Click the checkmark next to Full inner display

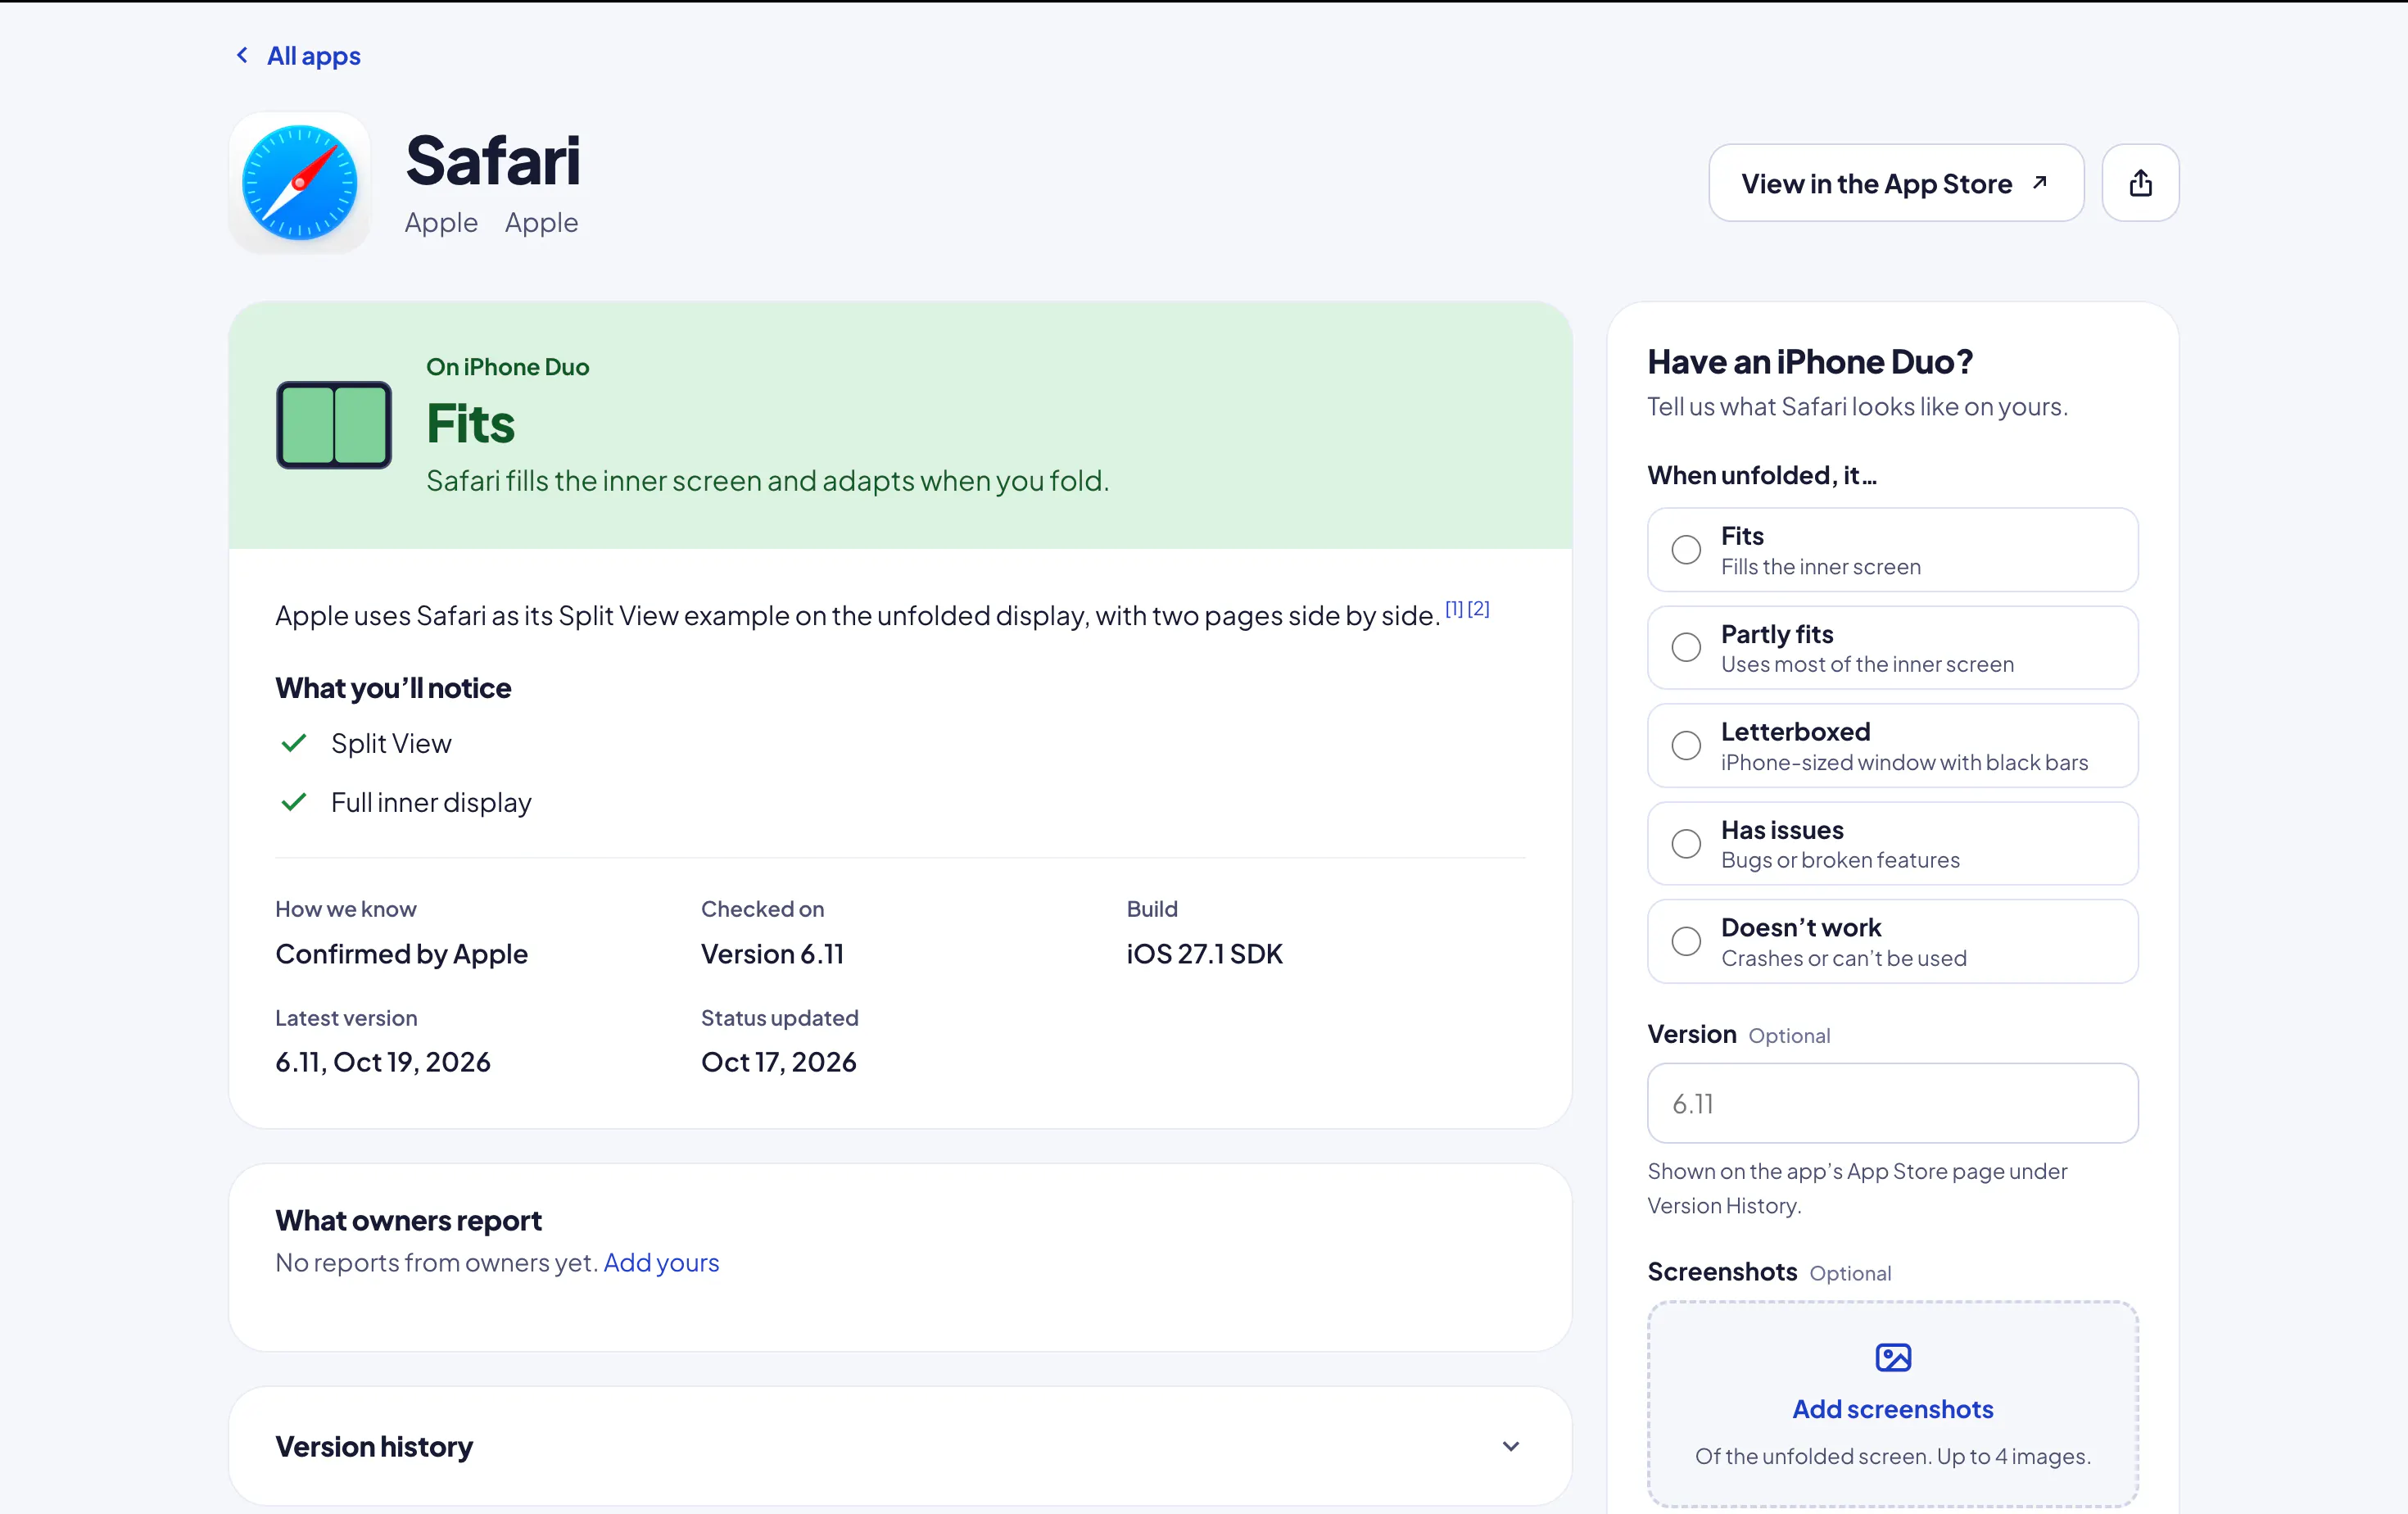[293, 802]
